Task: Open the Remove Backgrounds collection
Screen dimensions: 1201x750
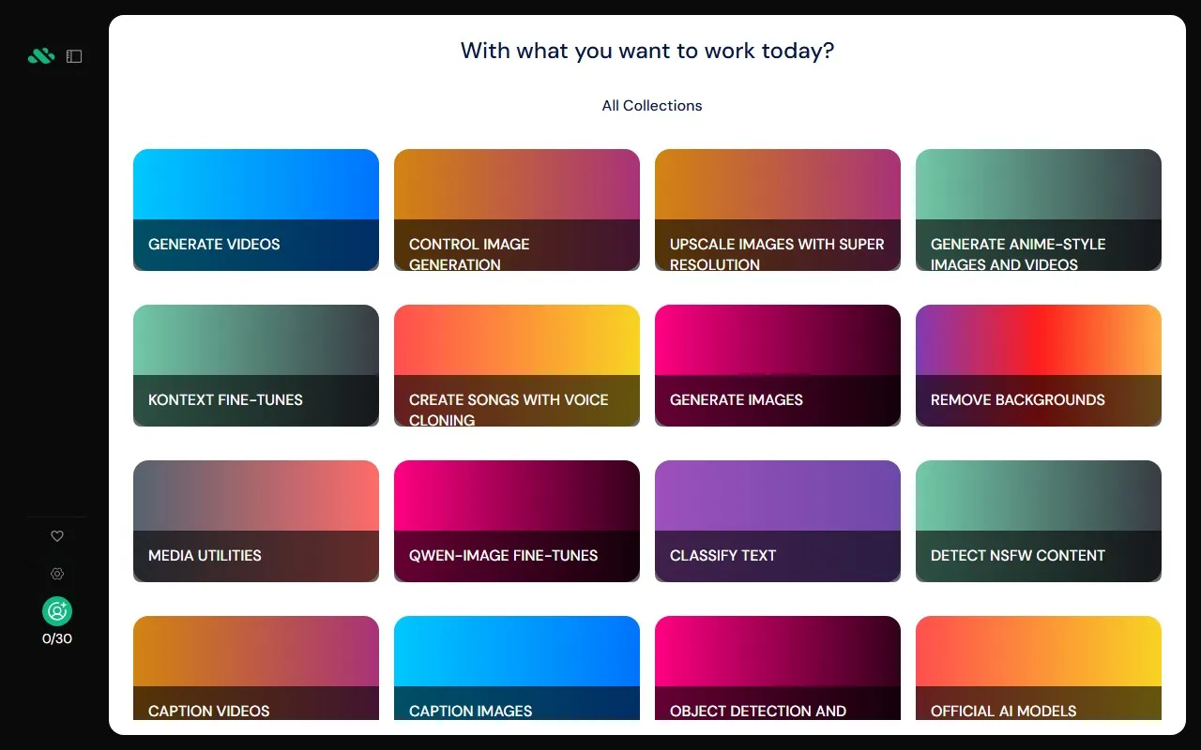Action: (x=1039, y=366)
